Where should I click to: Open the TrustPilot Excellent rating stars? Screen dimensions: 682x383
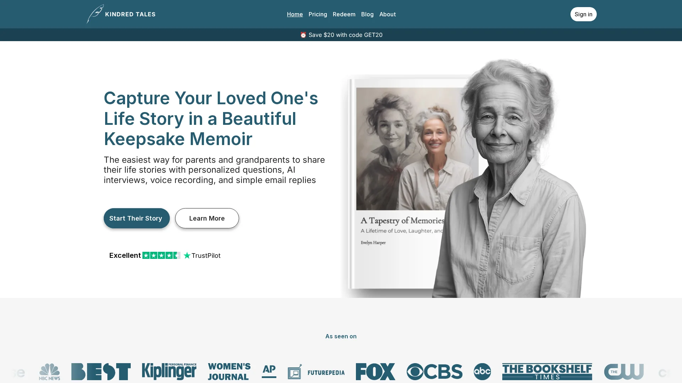pos(161,255)
